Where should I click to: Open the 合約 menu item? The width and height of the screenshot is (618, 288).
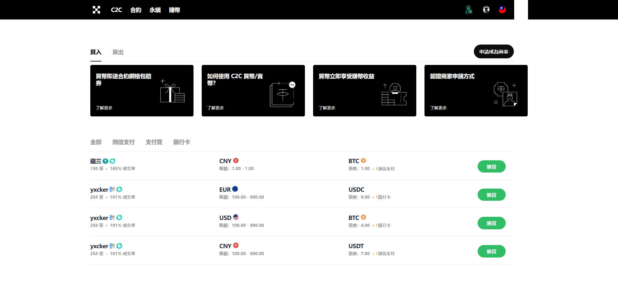coord(136,10)
